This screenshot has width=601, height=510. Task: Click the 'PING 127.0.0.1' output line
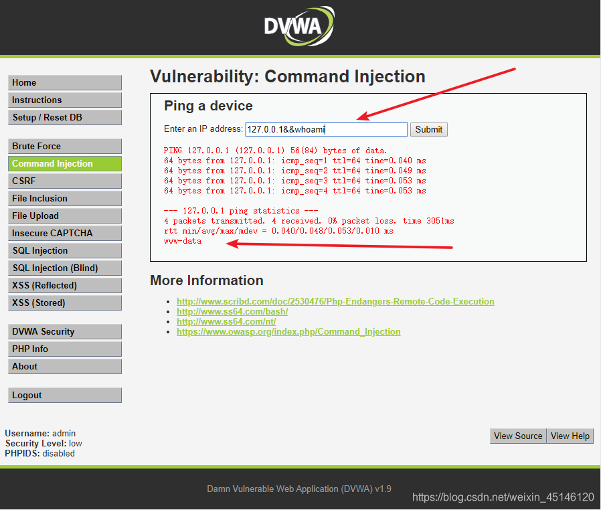[x=275, y=151]
